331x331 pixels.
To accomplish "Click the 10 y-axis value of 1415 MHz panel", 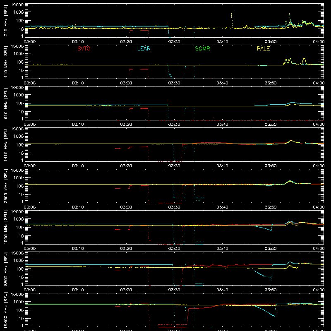I will click(x=21, y=153).
